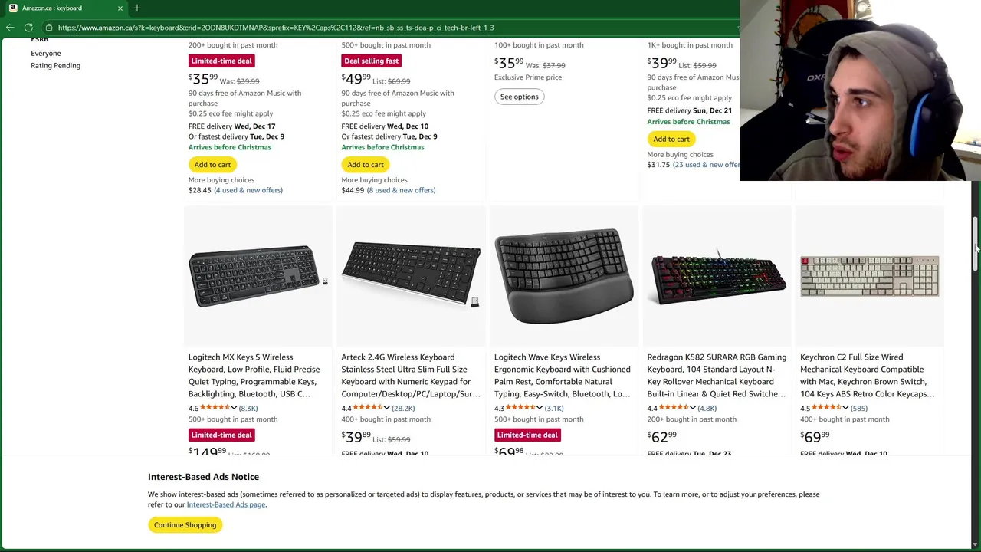Click the browser back arrow
Screen dimensions: 981x552
(x=10, y=28)
